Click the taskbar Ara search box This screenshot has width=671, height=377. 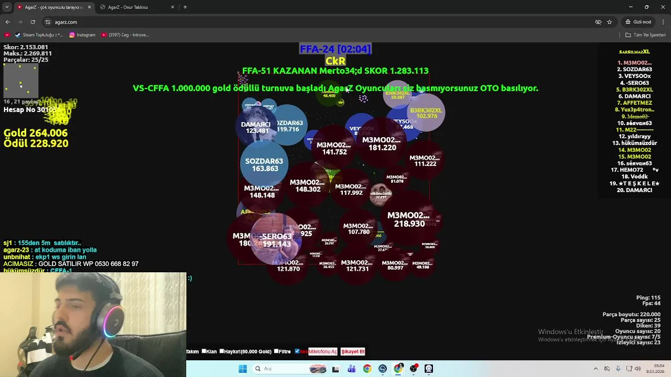coord(290,369)
